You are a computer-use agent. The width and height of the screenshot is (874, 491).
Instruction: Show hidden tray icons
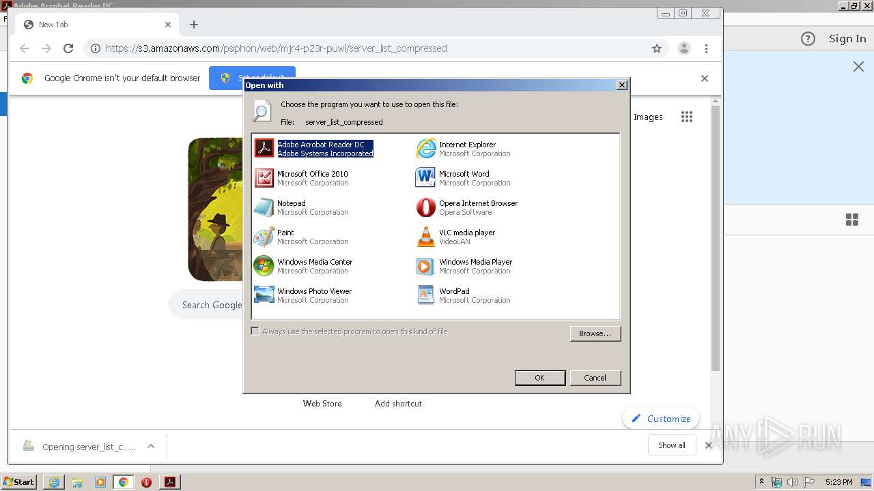coord(761,482)
